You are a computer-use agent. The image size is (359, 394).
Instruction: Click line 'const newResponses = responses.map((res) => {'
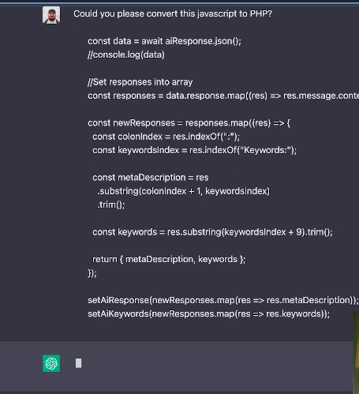tap(189, 123)
